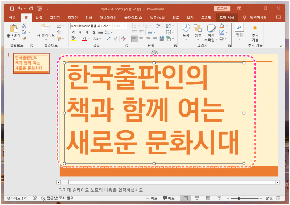290x205 pixels.
Task: Save the presentation with the floppy disk icon
Action: pos(12,9)
